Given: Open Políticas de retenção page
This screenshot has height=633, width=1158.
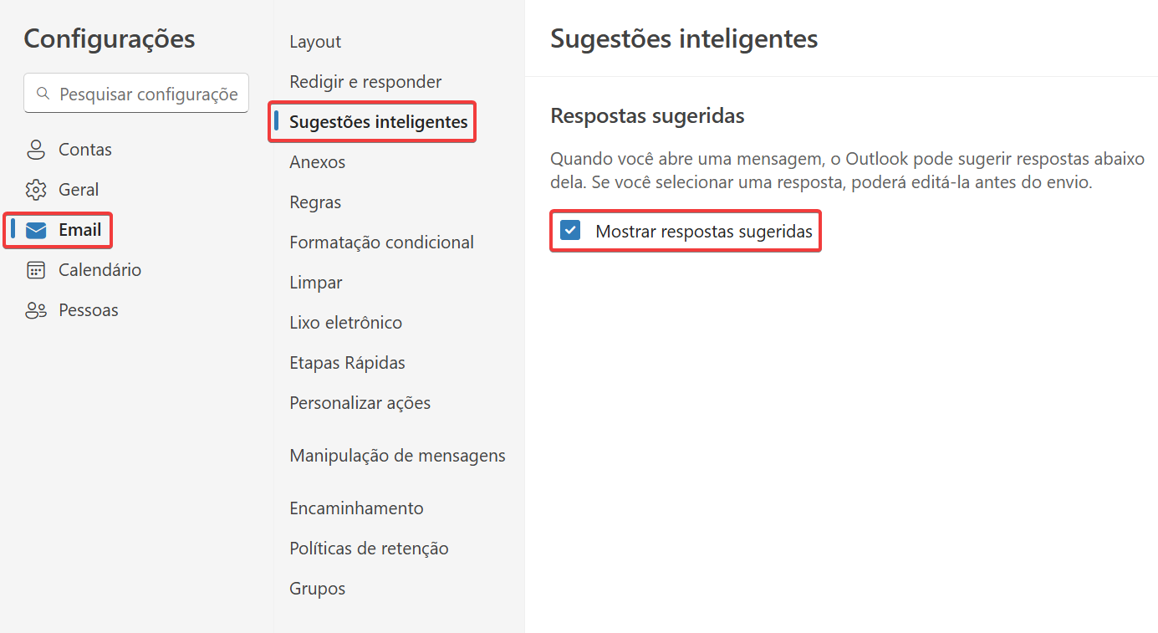Looking at the screenshot, I should [x=369, y=549].
